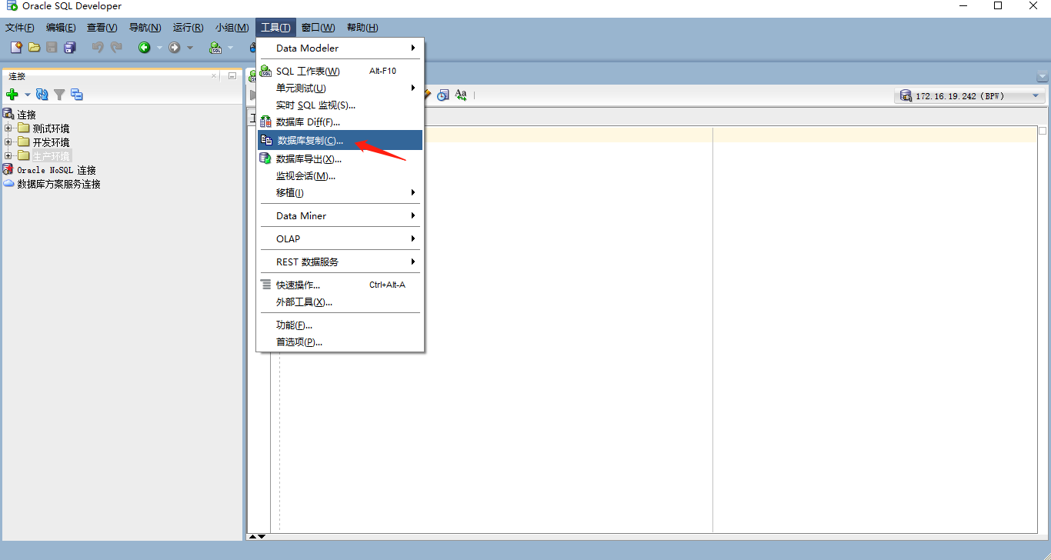1051x560 pixels.
Task: Open the Data Miner submenu
Action: [x=340, y=215]
